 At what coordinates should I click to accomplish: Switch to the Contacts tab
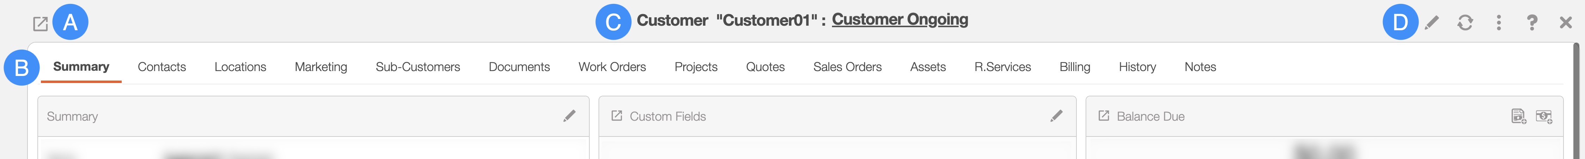click(162, 67)
